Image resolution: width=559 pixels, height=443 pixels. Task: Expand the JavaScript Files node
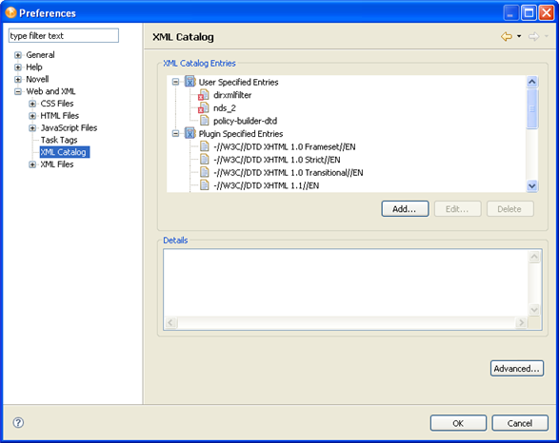coord(32,127)
